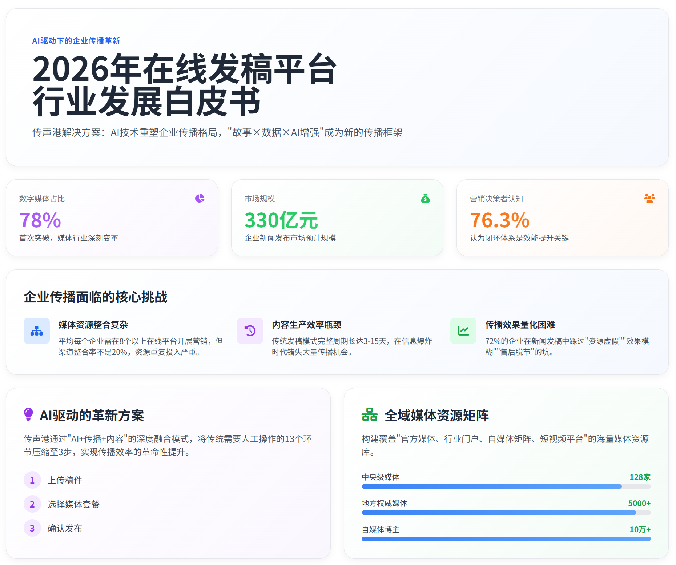676x565 pixels.
Task: Click the 地方权威媒体 progress bar
Action: tap(506, 513)
